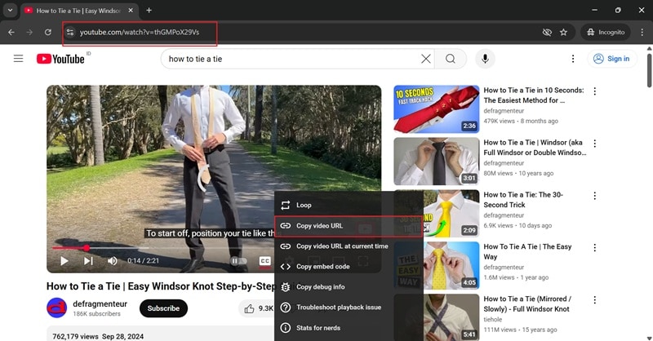The image size is (653, 341).
Task: Open more options for 30-Second Trick video
Action: (x=595, y=195)
